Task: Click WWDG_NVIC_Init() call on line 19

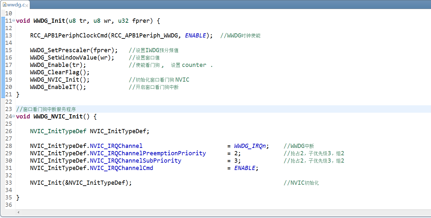Action: (60, 80)
